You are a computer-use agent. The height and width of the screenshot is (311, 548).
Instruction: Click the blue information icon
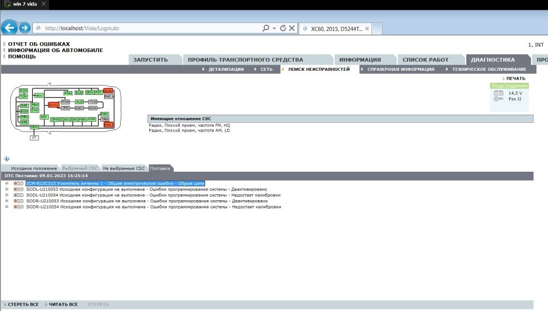tap(7, 158)
